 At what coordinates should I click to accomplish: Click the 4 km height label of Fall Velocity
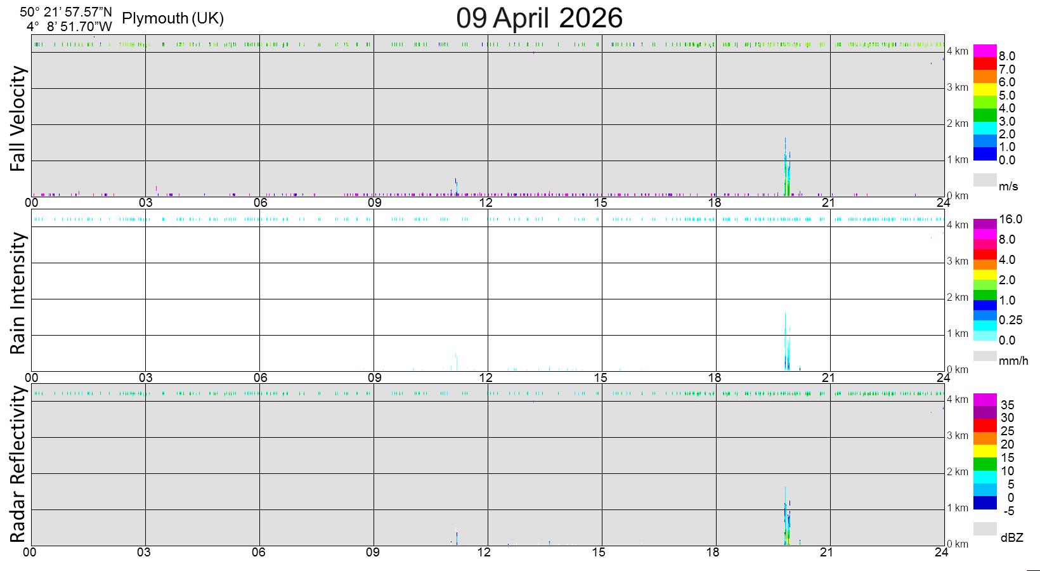click(958, 51)
